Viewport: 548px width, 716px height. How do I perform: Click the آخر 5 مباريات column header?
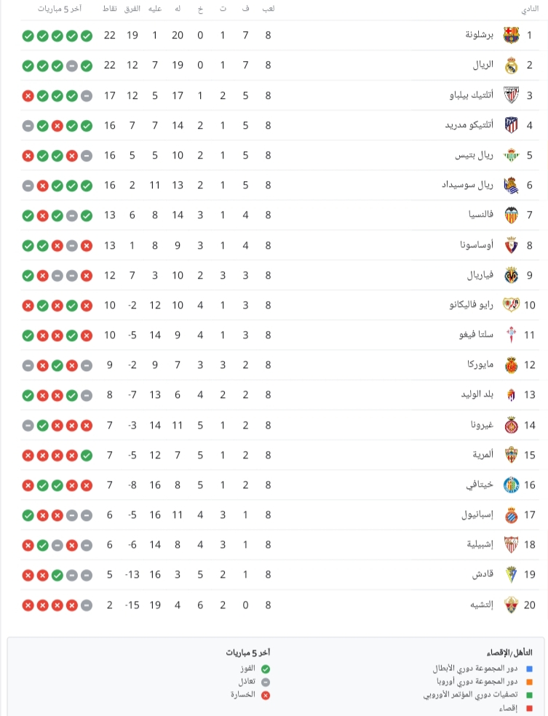[60, 9]
